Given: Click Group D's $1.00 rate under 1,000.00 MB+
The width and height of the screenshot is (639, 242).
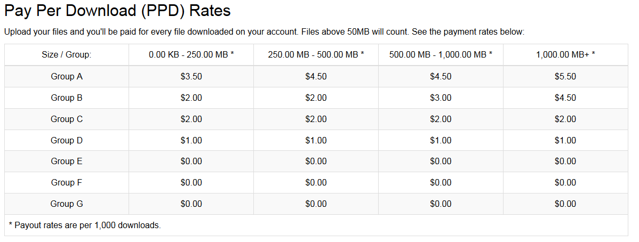Looking at the screenshot, I should click(565, 140).
